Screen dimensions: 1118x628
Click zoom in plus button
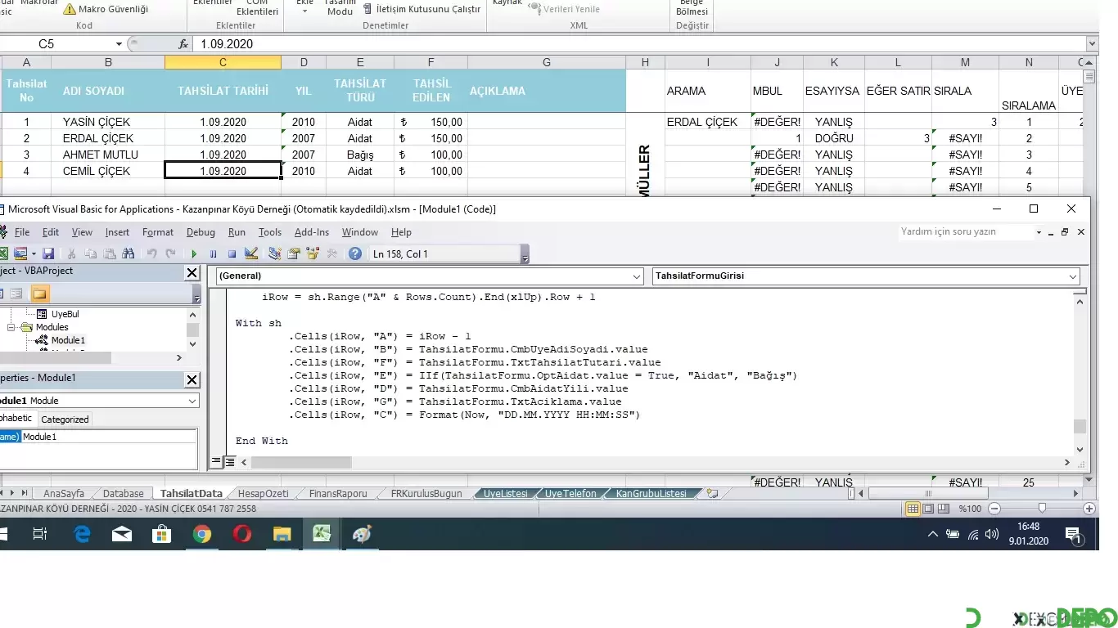point(1089,509)
